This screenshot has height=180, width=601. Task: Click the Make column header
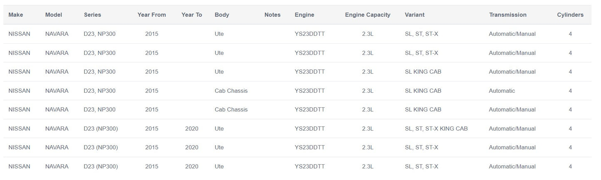click(16, 15)
